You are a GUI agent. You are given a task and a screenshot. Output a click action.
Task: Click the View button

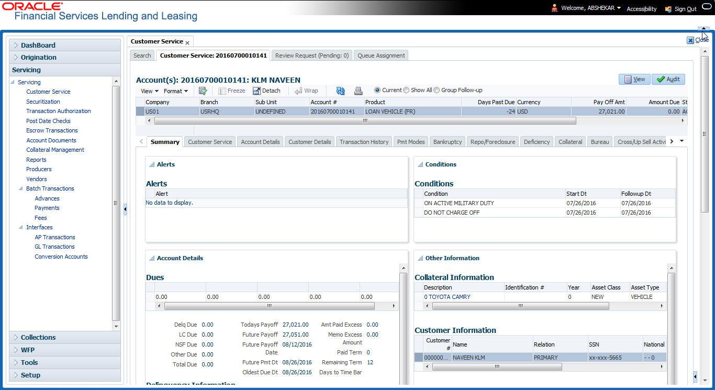(634, 79)
